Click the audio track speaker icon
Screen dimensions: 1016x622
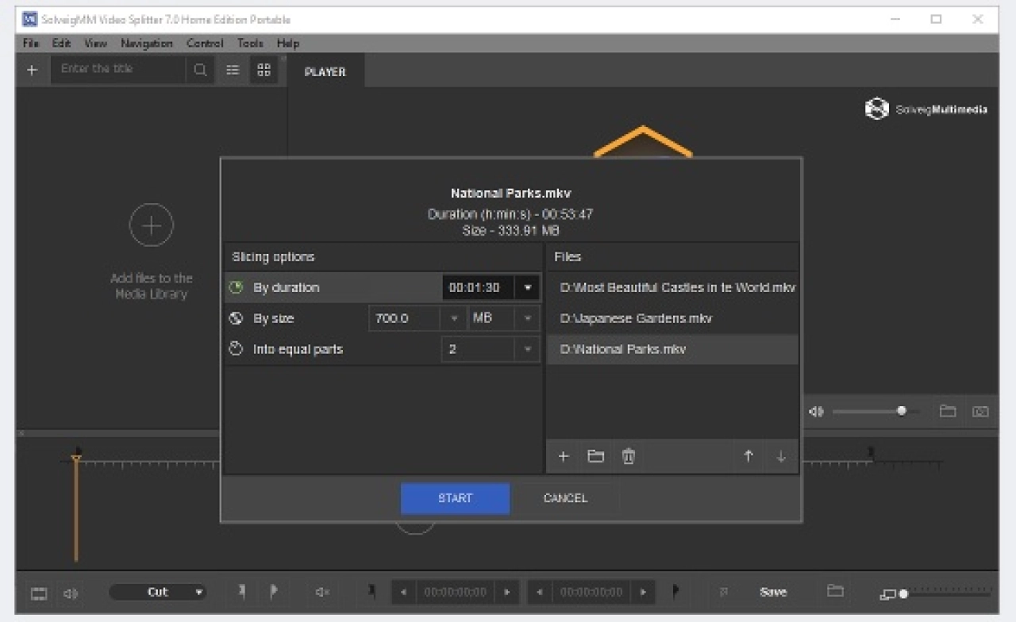click(x=71, y=593)
